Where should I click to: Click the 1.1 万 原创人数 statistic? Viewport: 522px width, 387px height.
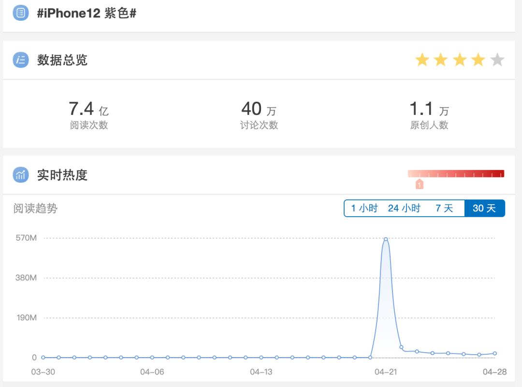[x=429, y=115]
